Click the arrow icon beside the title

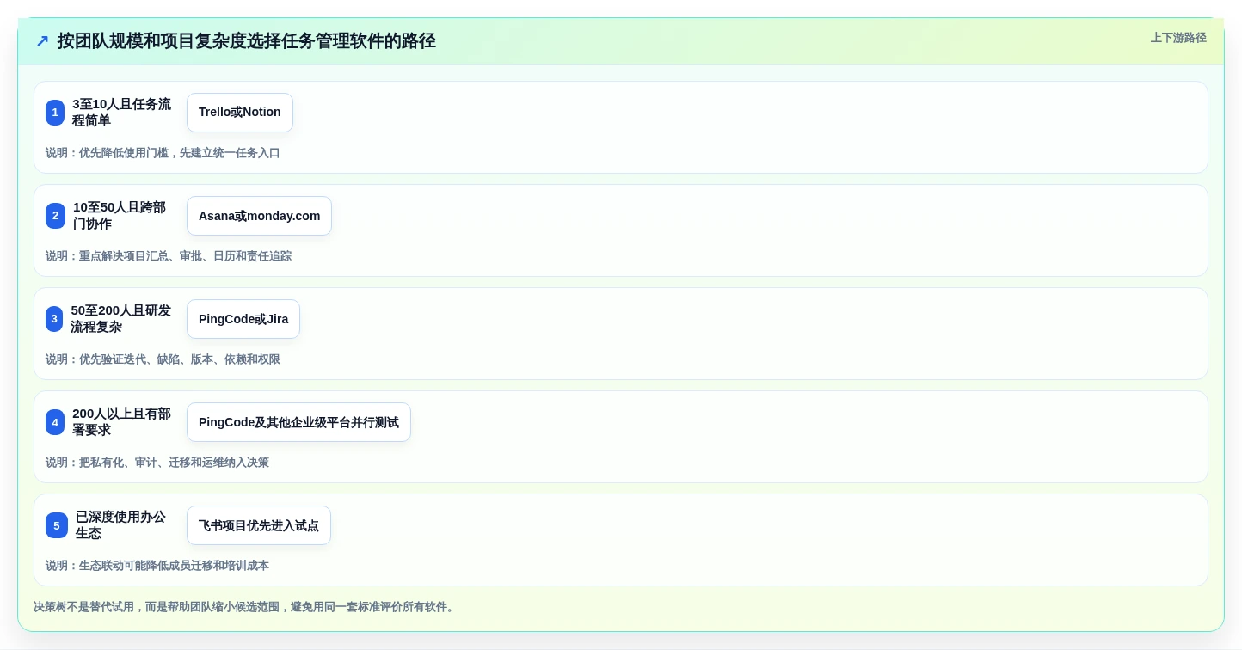click(x=42, y=41)
